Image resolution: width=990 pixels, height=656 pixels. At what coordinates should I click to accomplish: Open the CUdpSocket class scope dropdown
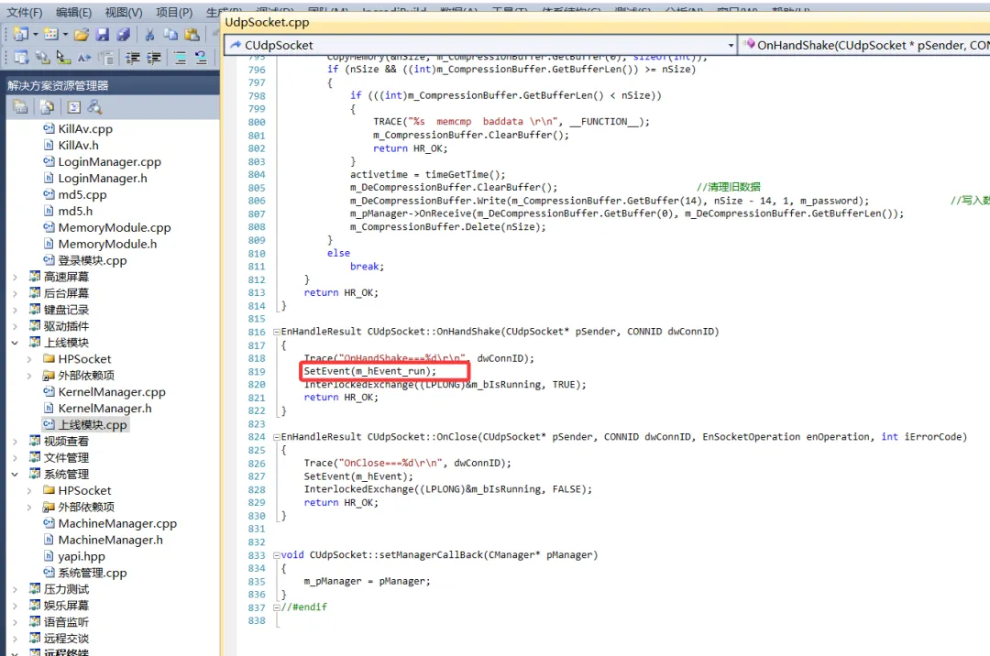(731, 46)
